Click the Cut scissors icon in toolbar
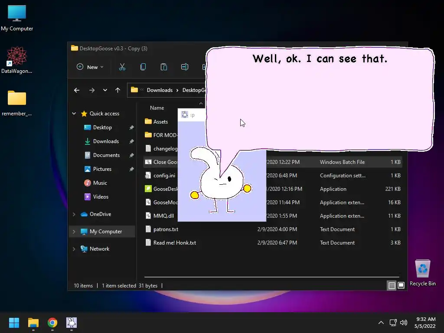The image size is (444, 333). click(x=122, y=67)
